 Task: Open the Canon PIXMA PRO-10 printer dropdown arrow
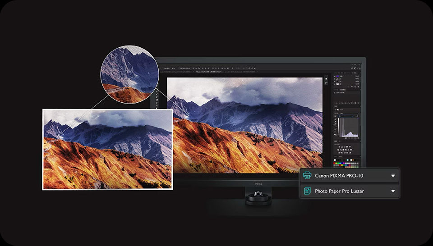point(393,176)
